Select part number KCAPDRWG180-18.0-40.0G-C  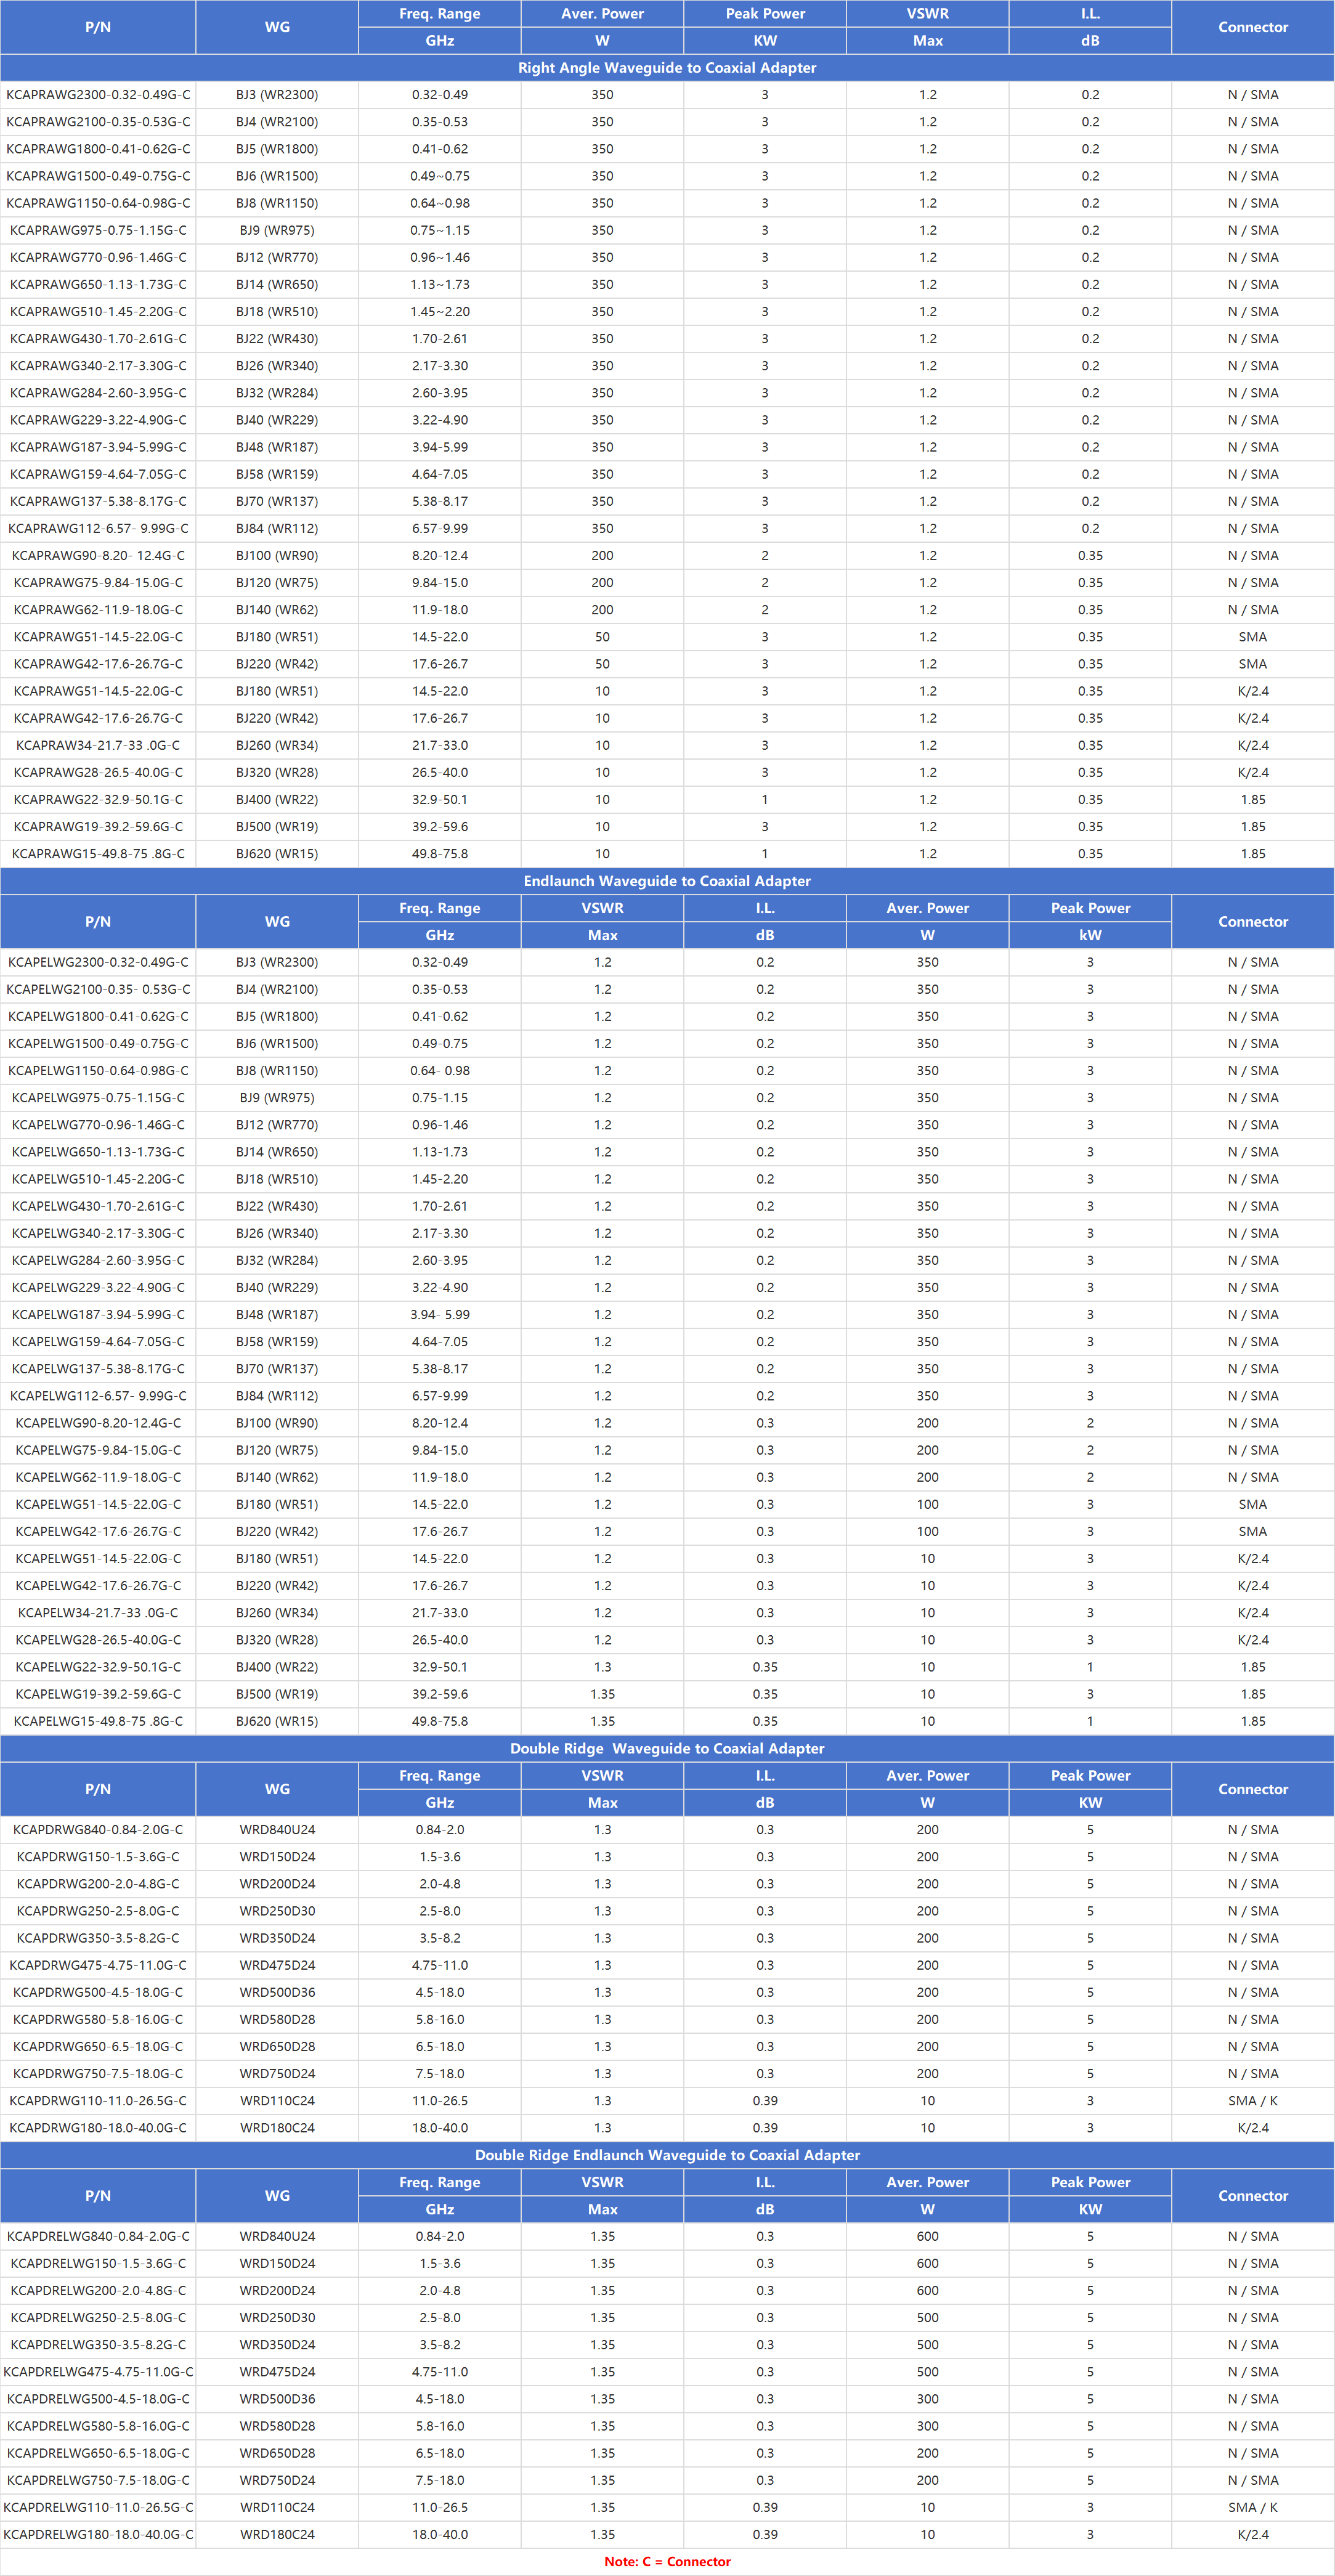coord(98,2128)
